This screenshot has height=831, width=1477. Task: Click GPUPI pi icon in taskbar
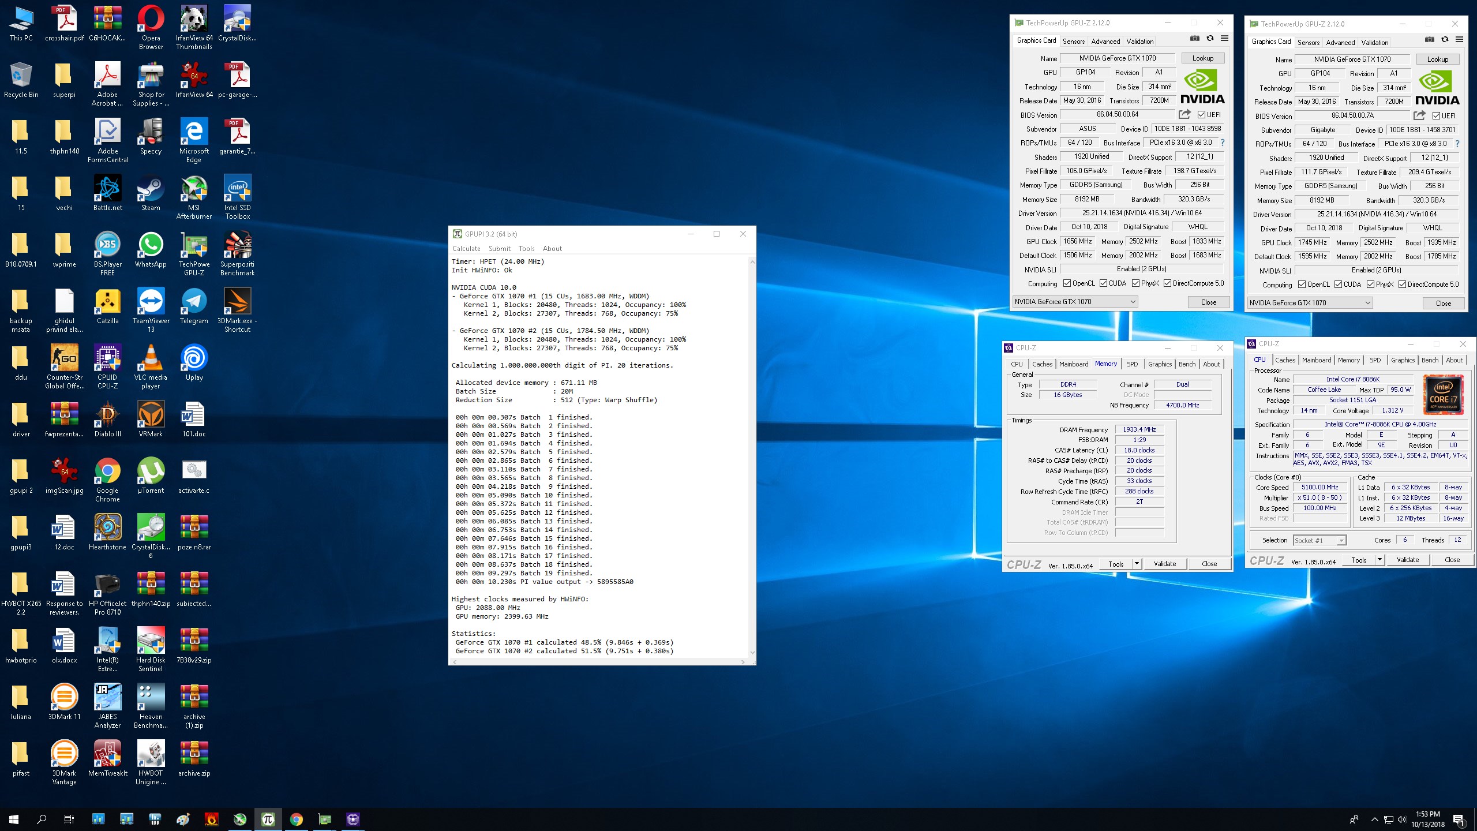(268, 819)
